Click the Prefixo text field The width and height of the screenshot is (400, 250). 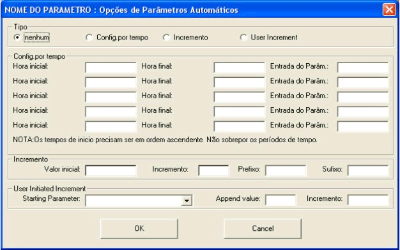pyautogui.click(x=286, y=170)
